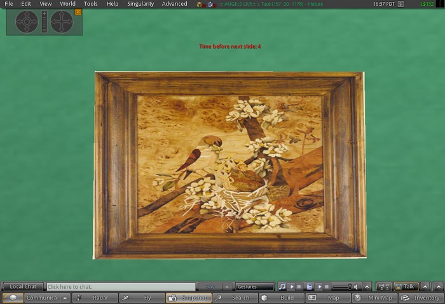Open the World menu
Screen dimensions: 445x304
coord(67,4)
